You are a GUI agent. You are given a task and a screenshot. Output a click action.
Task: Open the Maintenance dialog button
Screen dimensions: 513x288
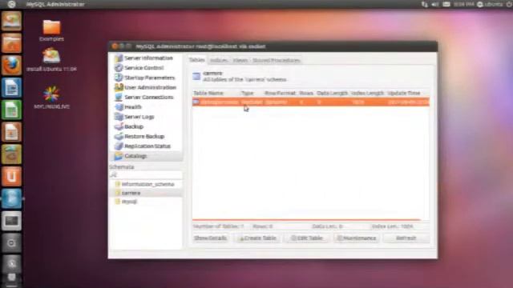point(357,238)
